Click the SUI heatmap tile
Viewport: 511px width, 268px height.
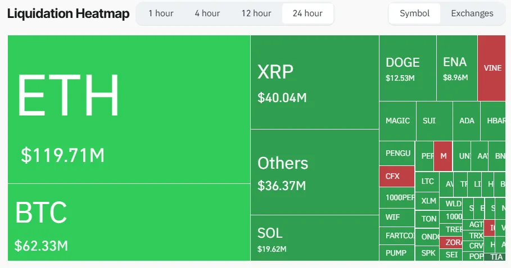point(433,121)
